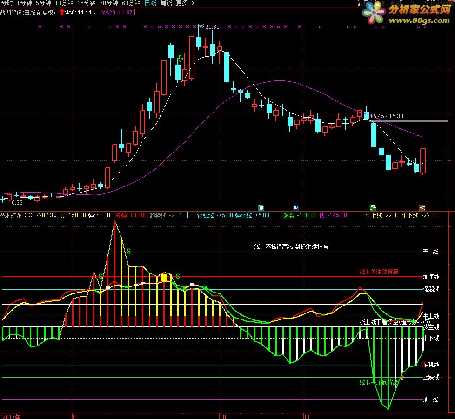This screenshot has width=455, height=419.
Task: Open the 停 suspension info marker
Action: [261, 207]
